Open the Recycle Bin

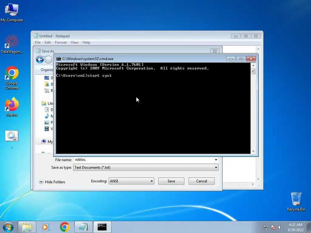pyautogui.click(x=296, y=201)
